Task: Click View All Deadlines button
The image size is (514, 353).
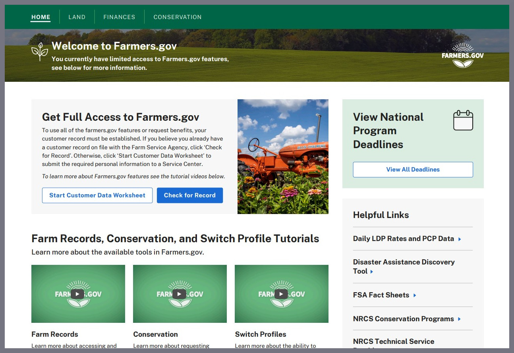Action: (x=413, y=170)
